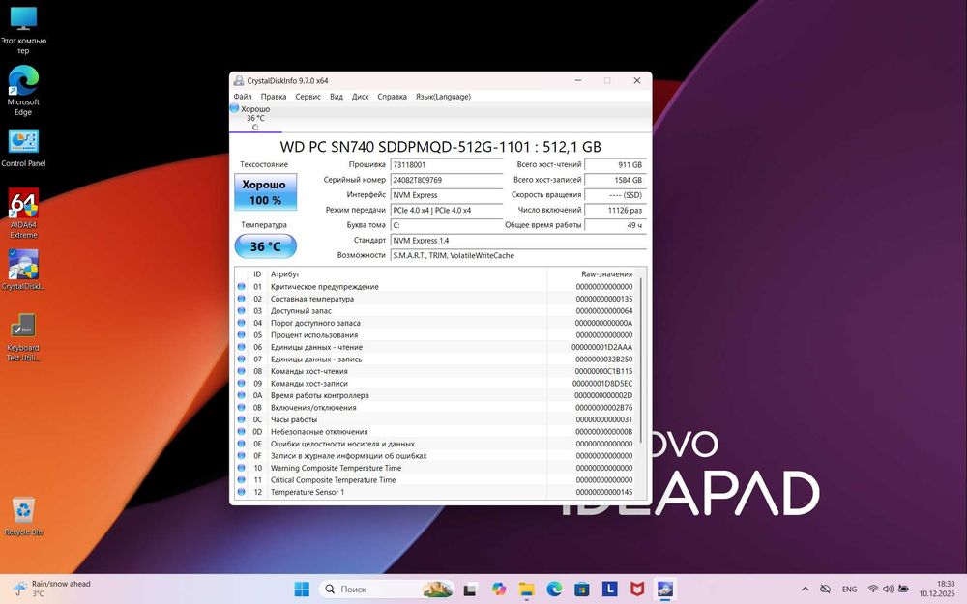
Task: Click status circle of attribute 01 row
Action: pyautogui.click(x=241, y=287)
